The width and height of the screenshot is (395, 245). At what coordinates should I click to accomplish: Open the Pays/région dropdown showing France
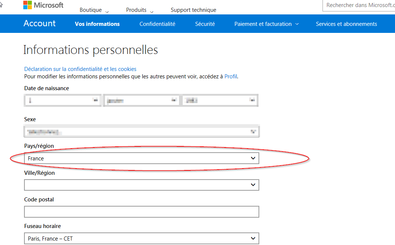(x=142, y=158)
